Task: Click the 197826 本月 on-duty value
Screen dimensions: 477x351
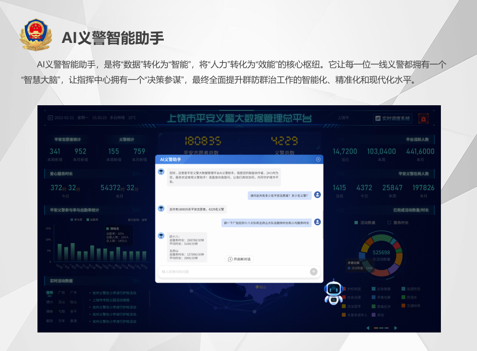Action: coord(423,187)
